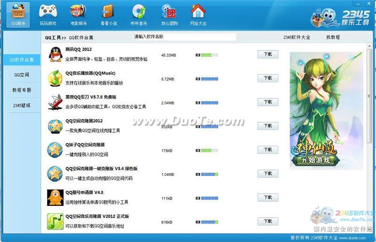The height and width of the screenshot is (242, 376).
Task: Click the 神仙道 game advertisement banner
Action: click(326, 111)
